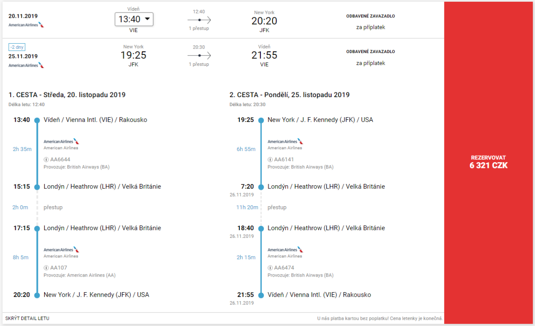
Task: Click the info icon beside flight AA6141
Action: pyautogui.click(x=270, y=159)
